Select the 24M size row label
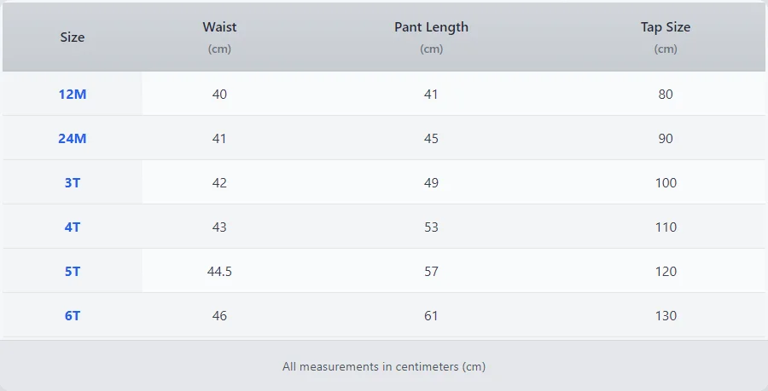The height and width of the screenshot is (391, 768). [x=73, y=139]
